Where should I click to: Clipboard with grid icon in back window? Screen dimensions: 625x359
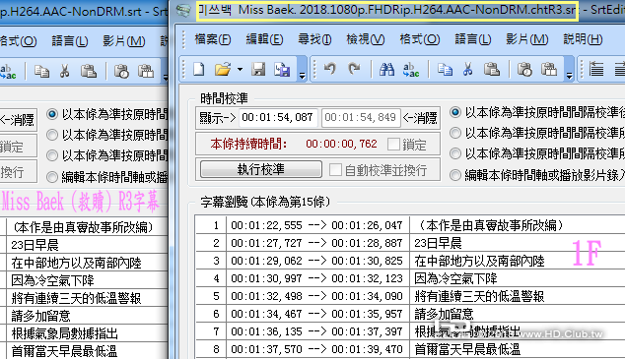coord(146,71)
